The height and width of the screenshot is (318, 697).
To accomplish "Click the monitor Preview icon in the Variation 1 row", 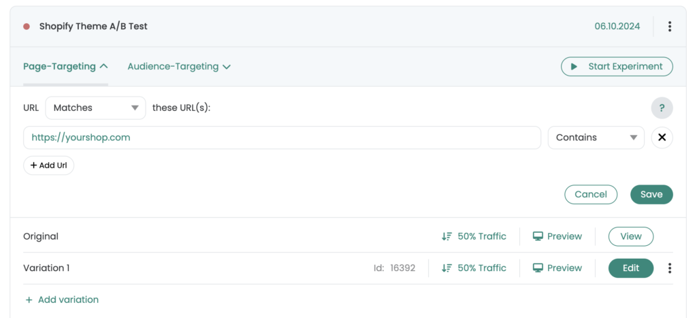I will (x=538, y=268).
